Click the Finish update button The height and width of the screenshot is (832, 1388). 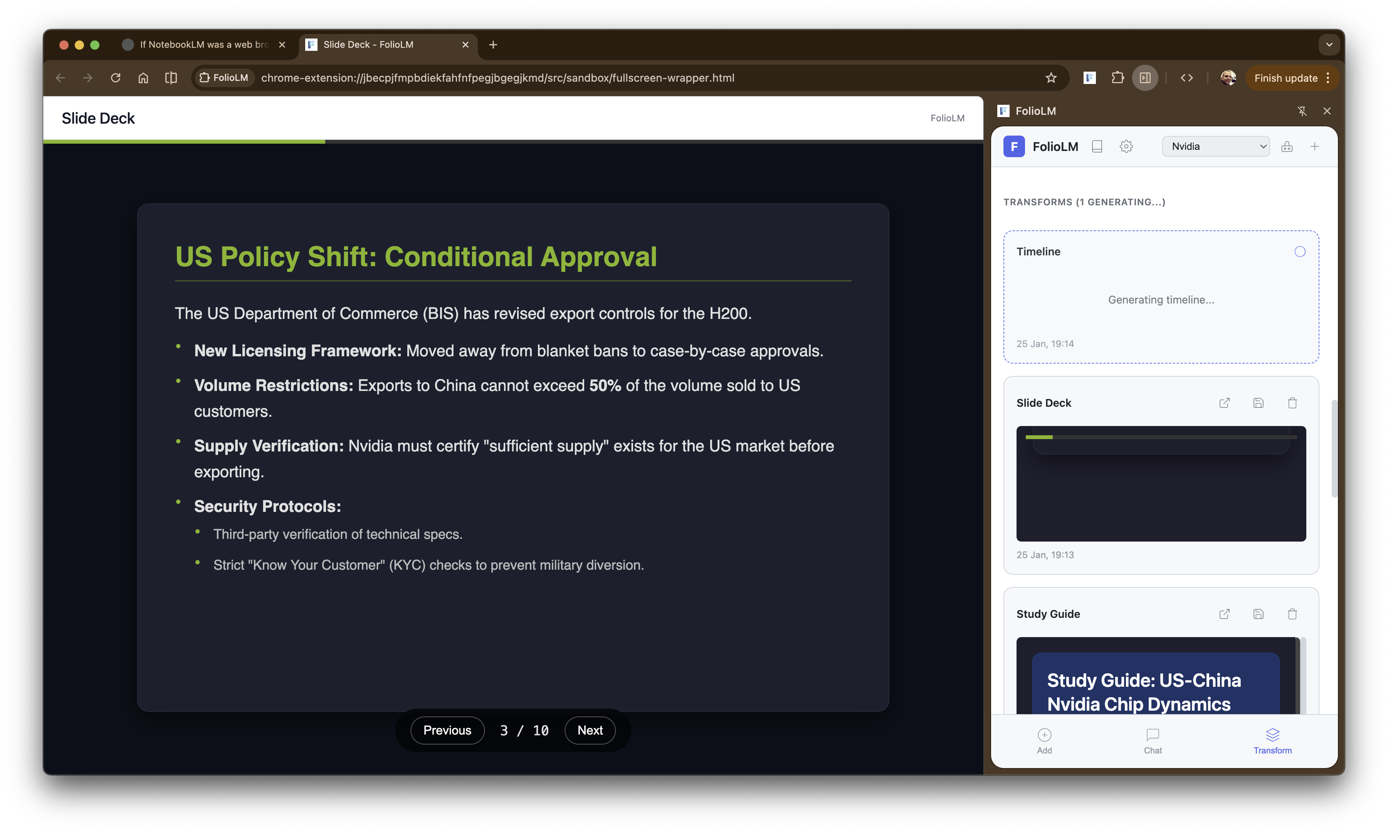point(1287,77)
